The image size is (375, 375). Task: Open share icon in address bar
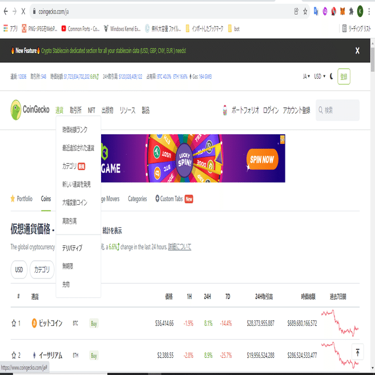(296, 11)
